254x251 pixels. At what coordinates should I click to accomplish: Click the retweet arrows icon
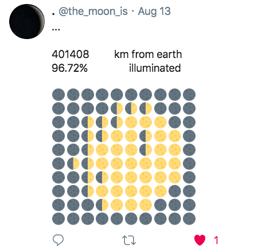point(129,240)
